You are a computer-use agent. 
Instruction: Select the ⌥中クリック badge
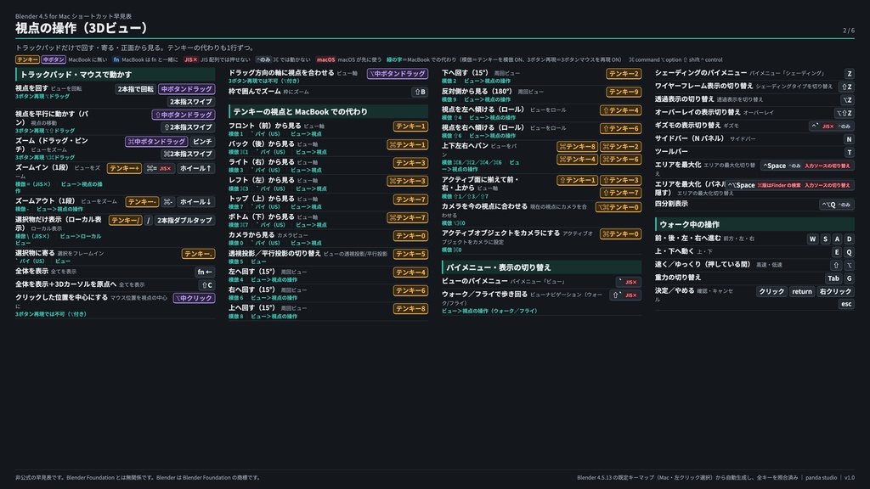(x=194, y=298)
